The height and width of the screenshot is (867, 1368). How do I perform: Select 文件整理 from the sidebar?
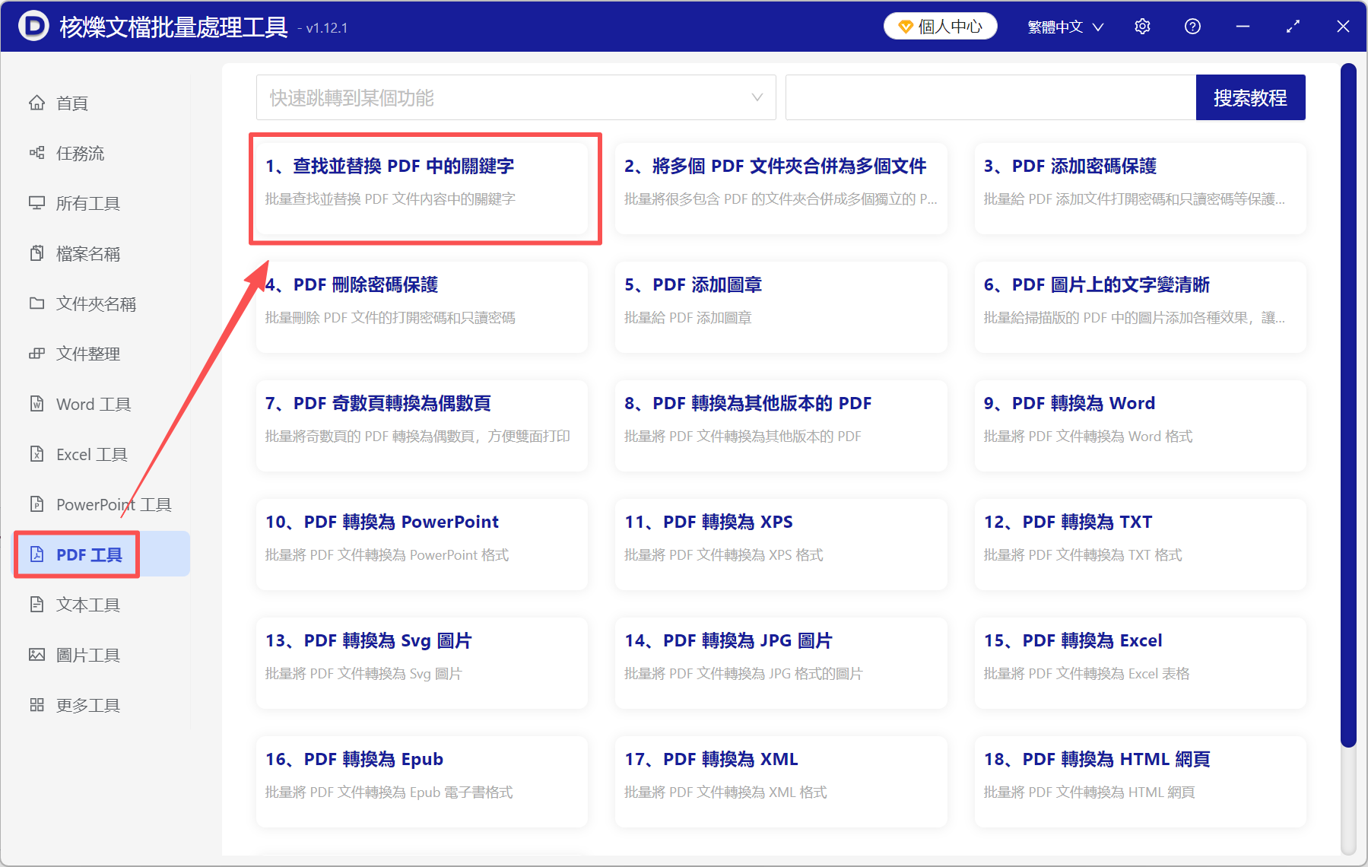click(87, 353)
